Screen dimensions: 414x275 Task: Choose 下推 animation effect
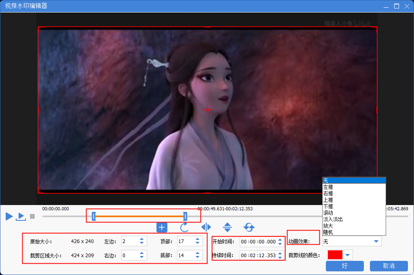pyautogui.click(x=354, y=206)
